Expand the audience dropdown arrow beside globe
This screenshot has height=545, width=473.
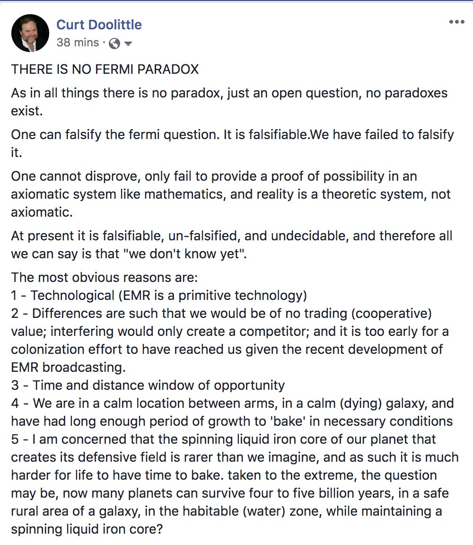pos(128,44)
